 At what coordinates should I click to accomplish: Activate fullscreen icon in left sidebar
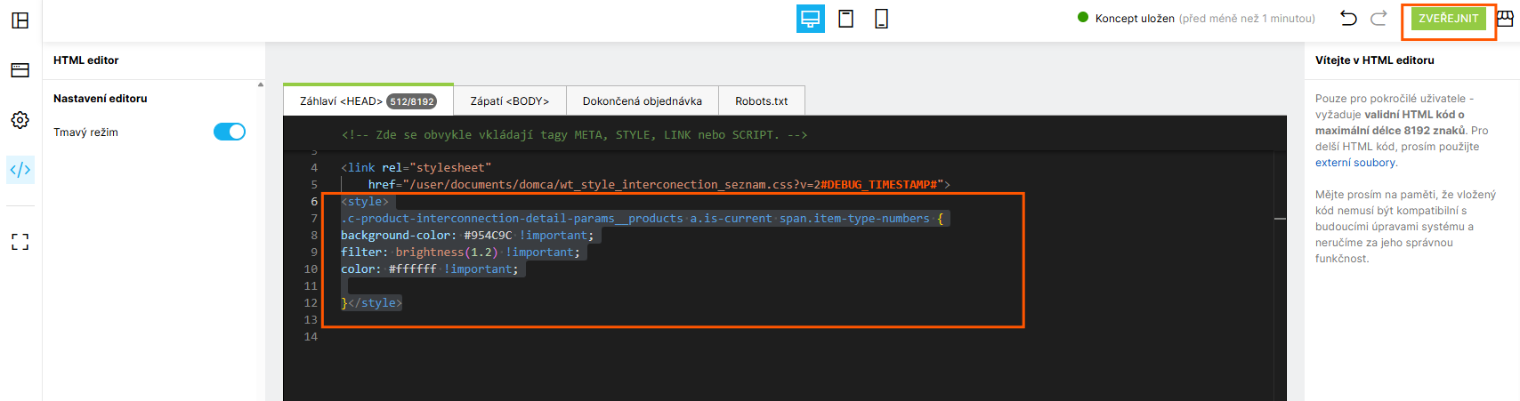pyautogui.click(x=20, y=242)
